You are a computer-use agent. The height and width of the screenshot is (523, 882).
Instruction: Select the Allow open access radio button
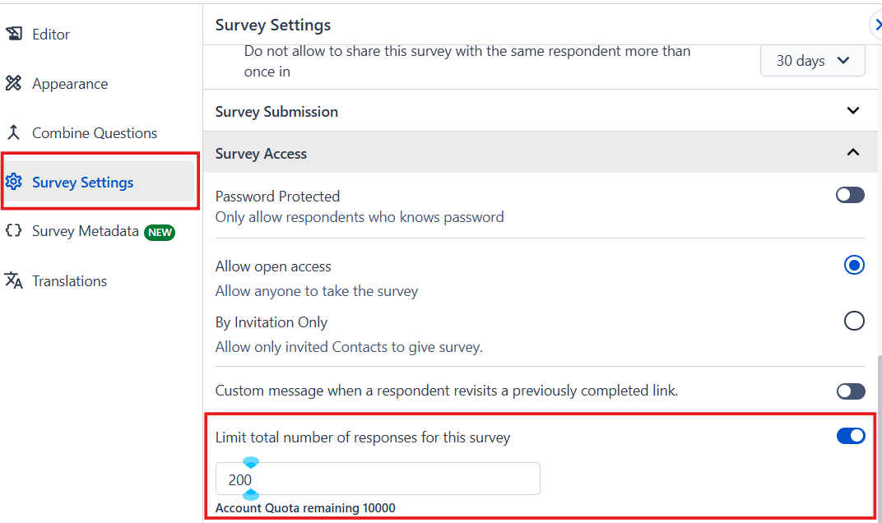854,266
